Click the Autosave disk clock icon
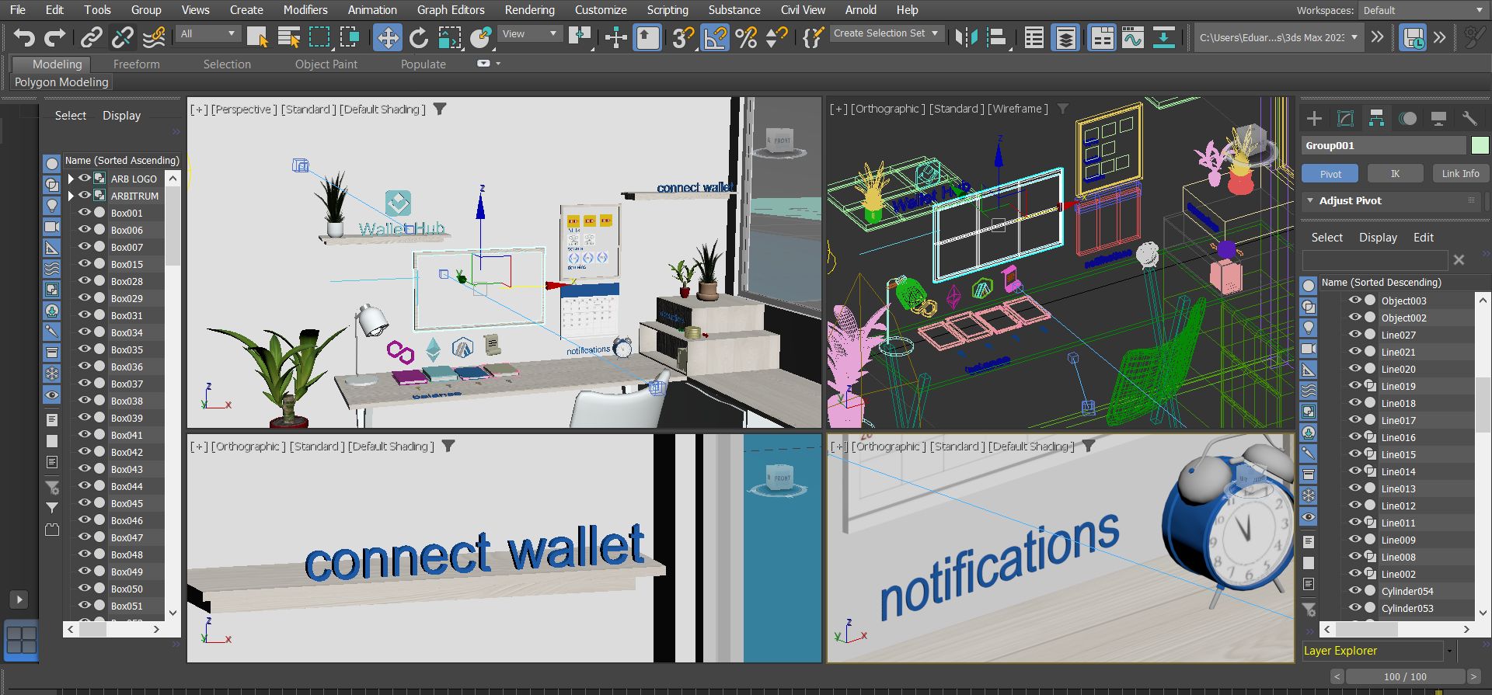The width and height of the screenshot is (1492, 695). pos(1413,36)
